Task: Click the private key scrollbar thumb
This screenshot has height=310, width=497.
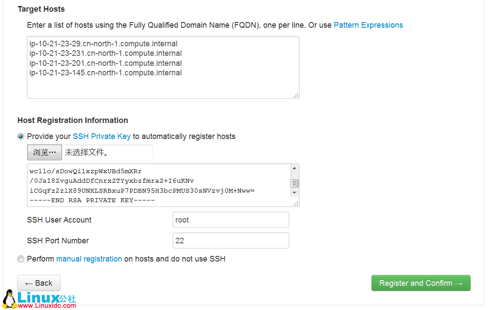Action: 294,183
